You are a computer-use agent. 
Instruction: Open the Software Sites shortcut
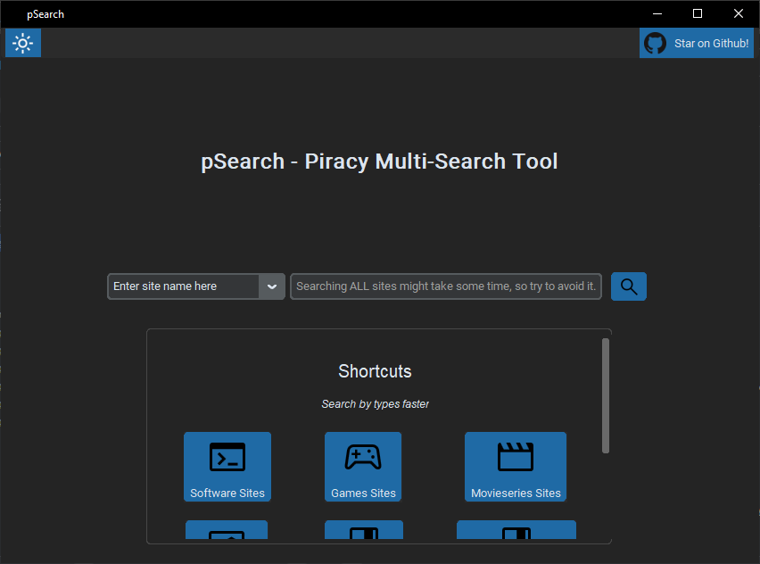tap(227, 467)
